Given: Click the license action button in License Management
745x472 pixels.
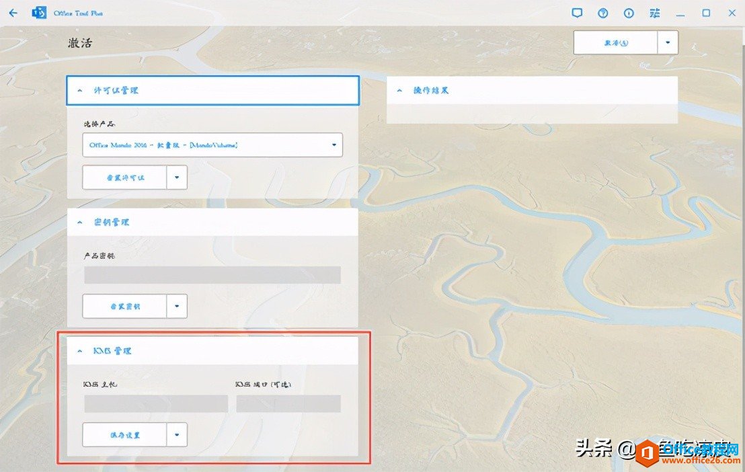Looking at the screenshot, I should [x=124, y=177].
